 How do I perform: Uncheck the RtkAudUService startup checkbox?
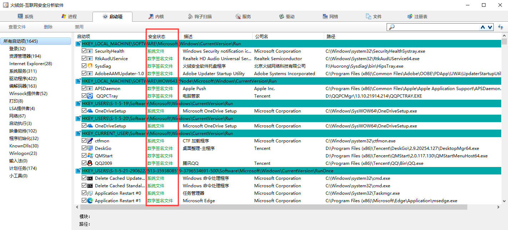[x=84, y=59]
